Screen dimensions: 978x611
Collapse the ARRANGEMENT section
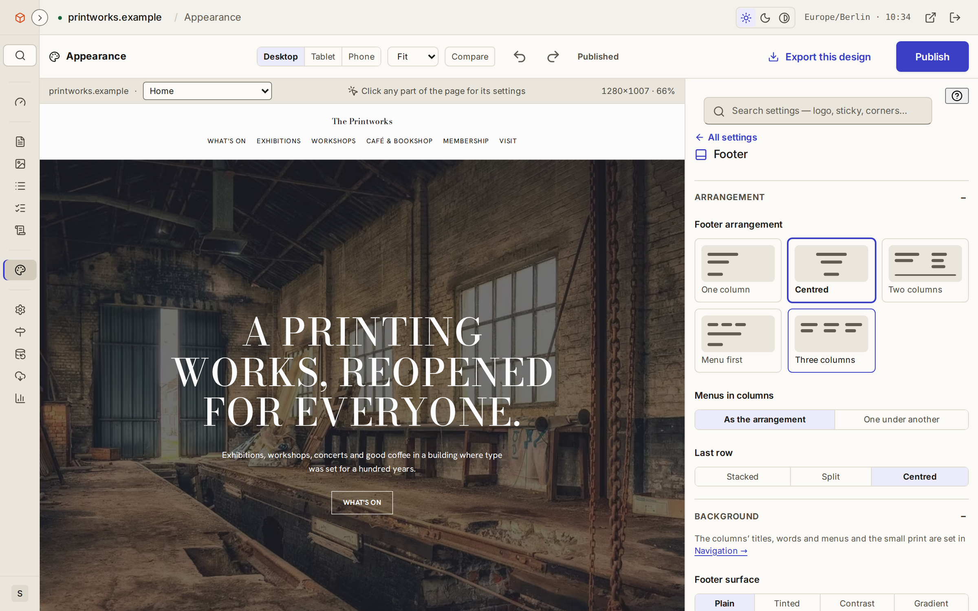pos(831,197)
